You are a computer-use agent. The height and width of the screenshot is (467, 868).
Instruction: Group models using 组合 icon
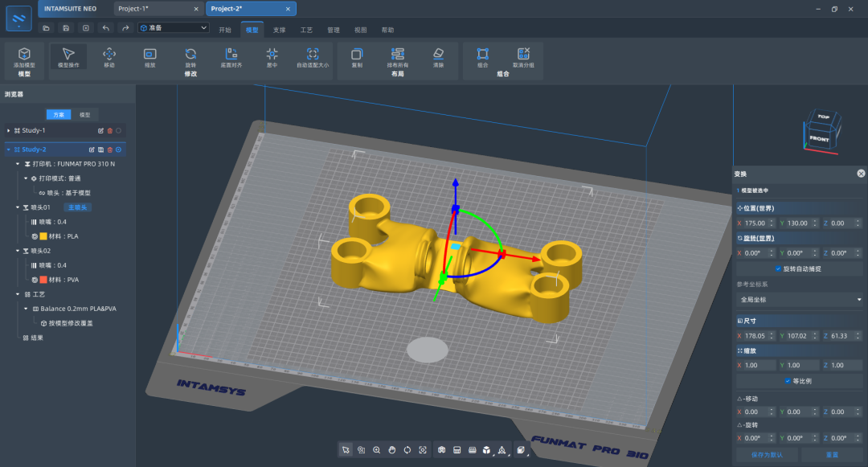(483, 54)
